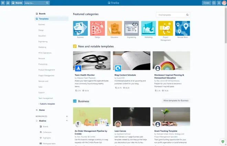
Task: Open the user avatar menu
Action: [x=224, y=3]
